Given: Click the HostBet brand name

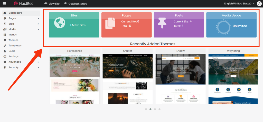Looking at the screenshot, I should pyautogui.click(x=26, y=4).
